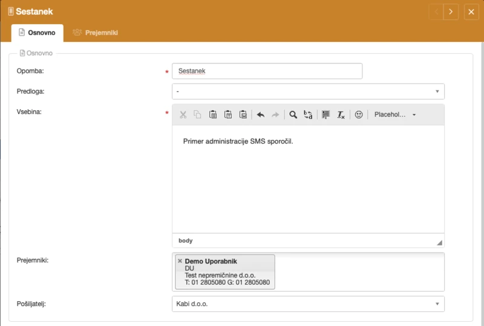This screenshot has height=326, width=484.
Task: Remove Demo Uporabnik from recipients
Action: pos(180,261)
